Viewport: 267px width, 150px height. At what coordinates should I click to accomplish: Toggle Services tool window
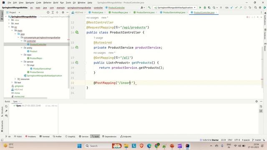83,136
